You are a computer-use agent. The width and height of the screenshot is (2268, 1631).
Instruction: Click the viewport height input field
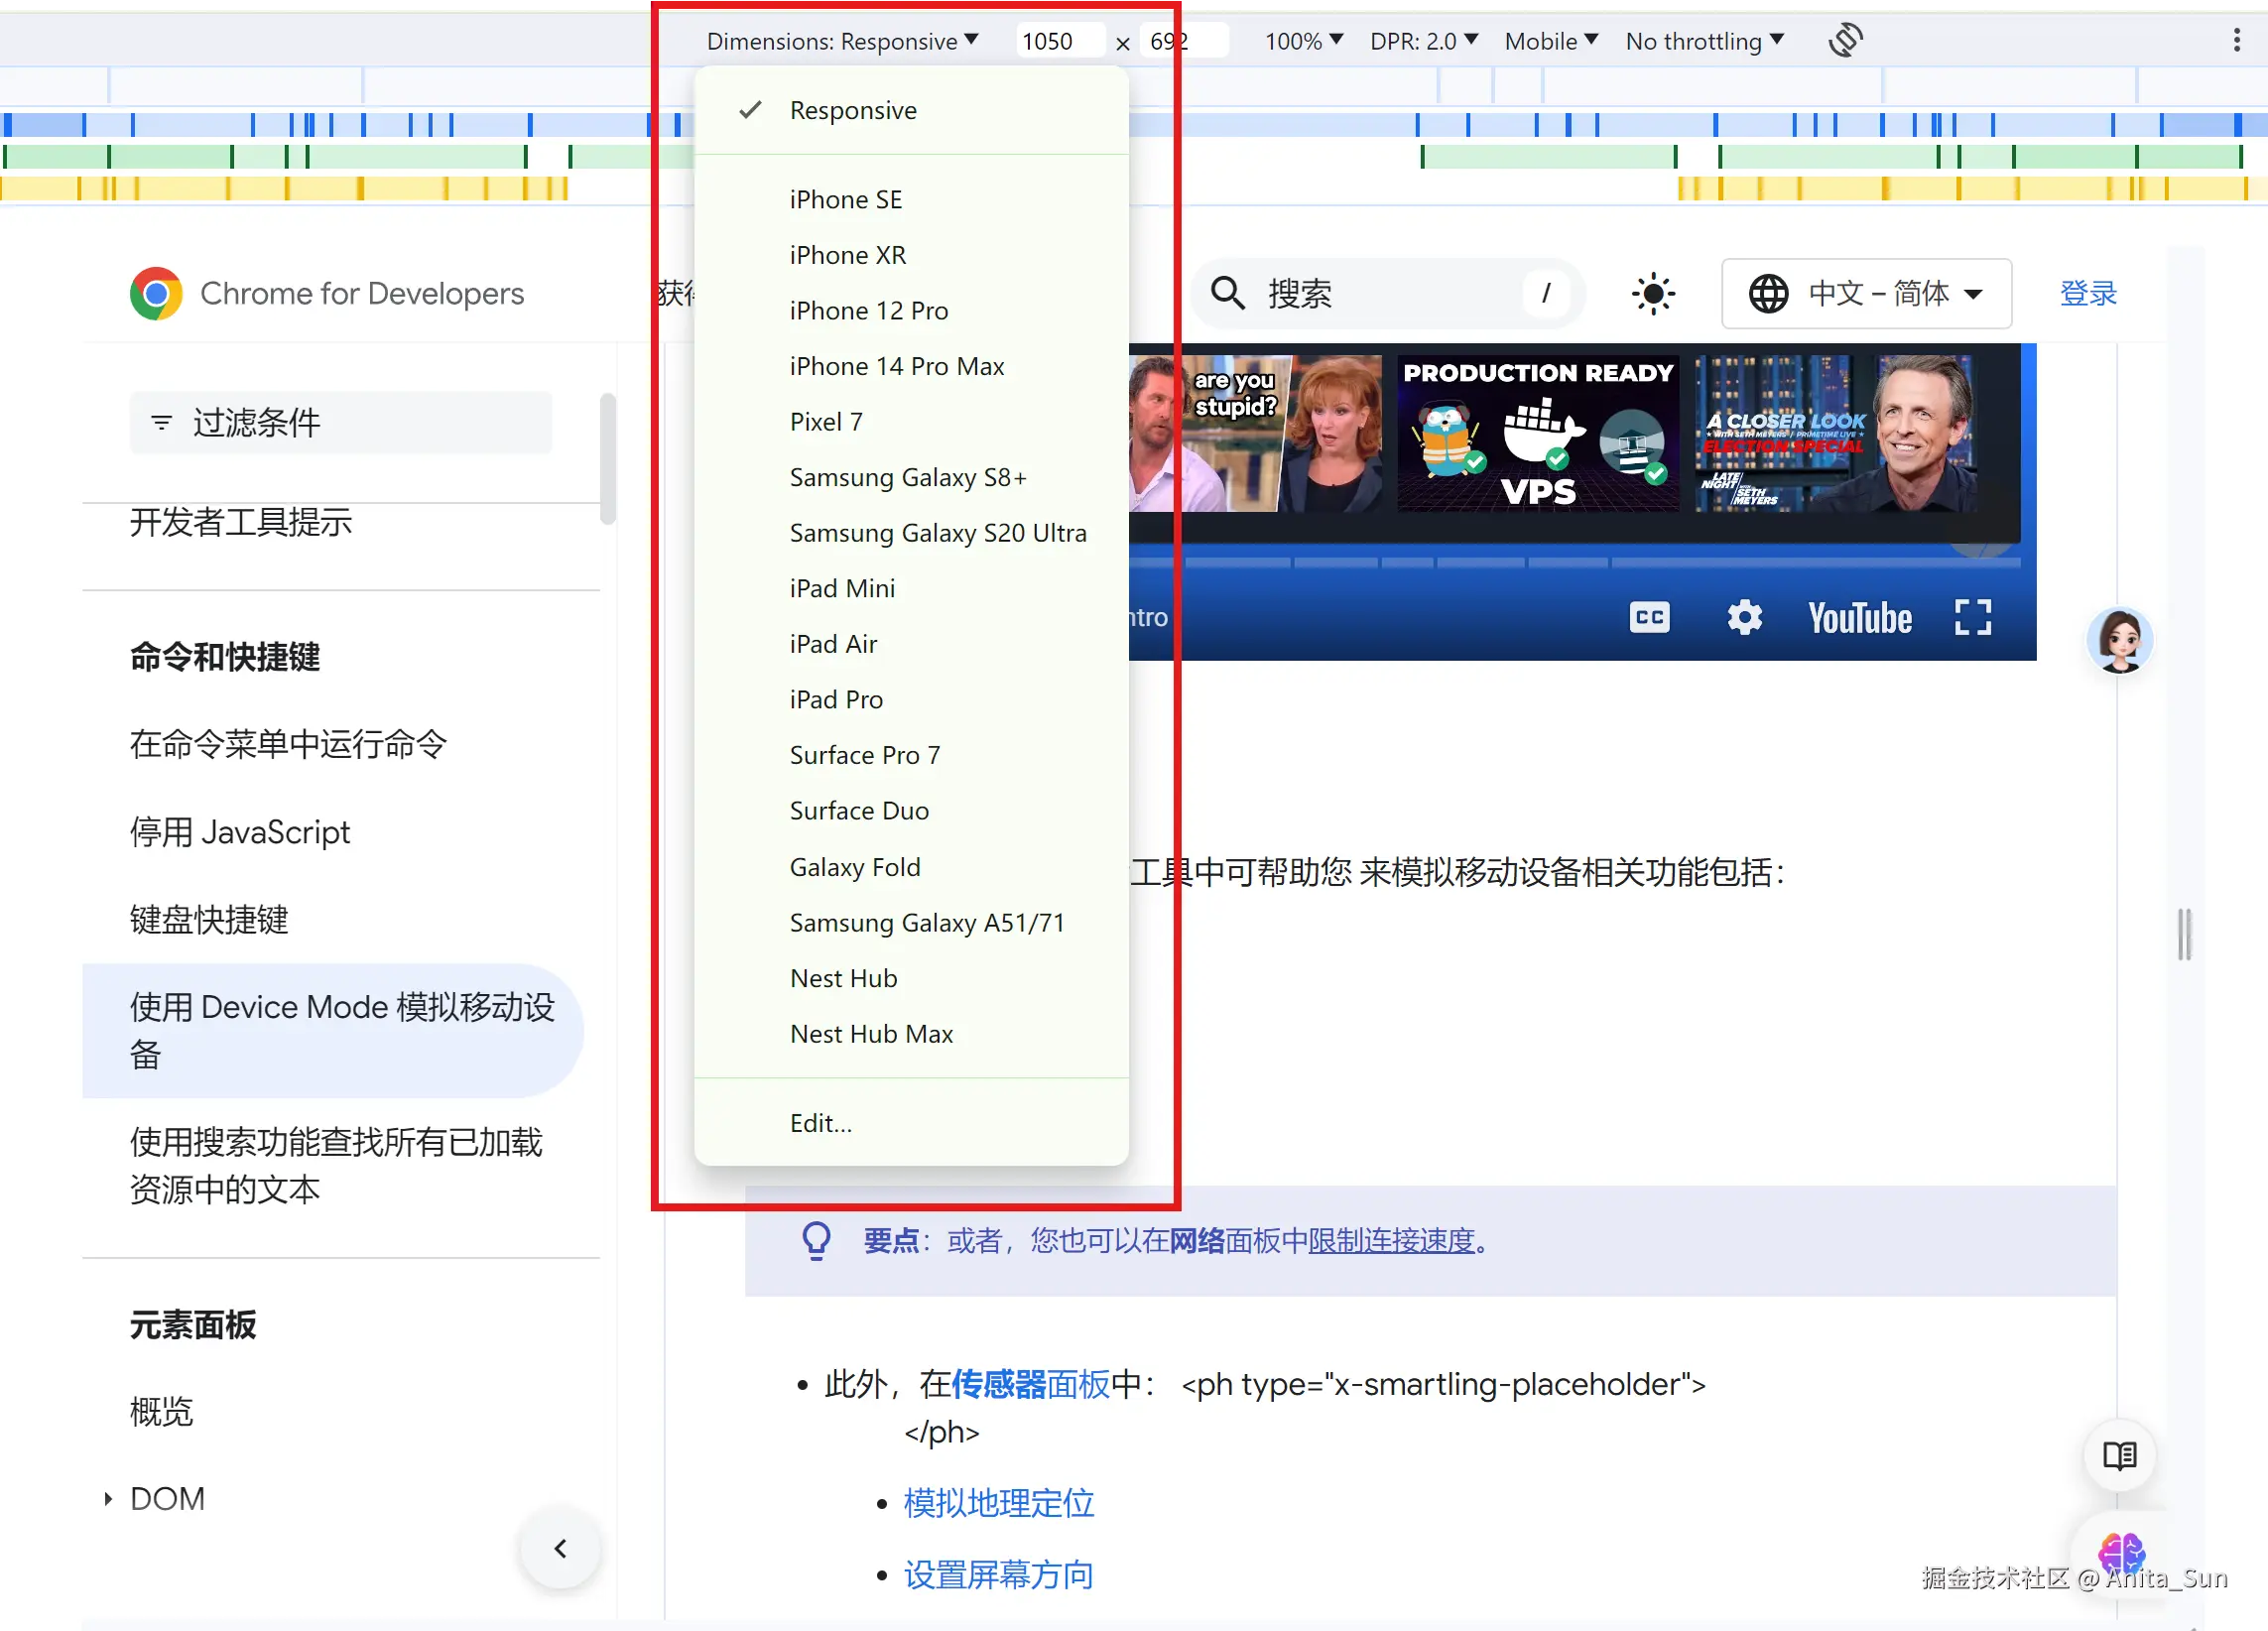(x=1185, y=41)
